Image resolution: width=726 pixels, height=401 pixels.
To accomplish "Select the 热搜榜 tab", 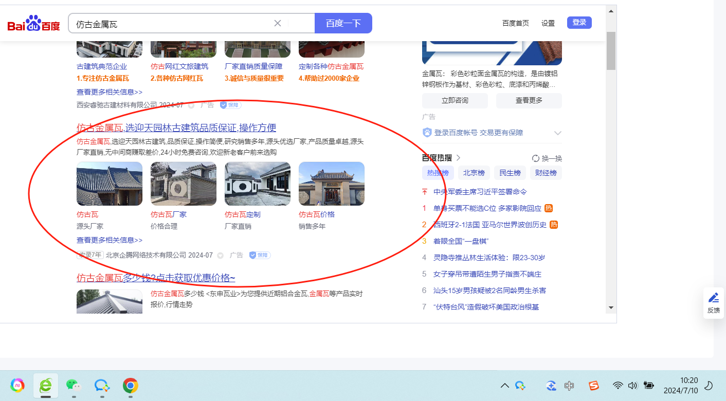I will click(438, 173).
